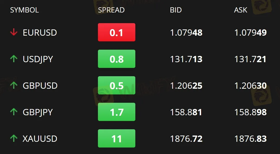Screen dimensions: 280x154
Task: Open the EURUSD symbol
Action: (40, 33)
